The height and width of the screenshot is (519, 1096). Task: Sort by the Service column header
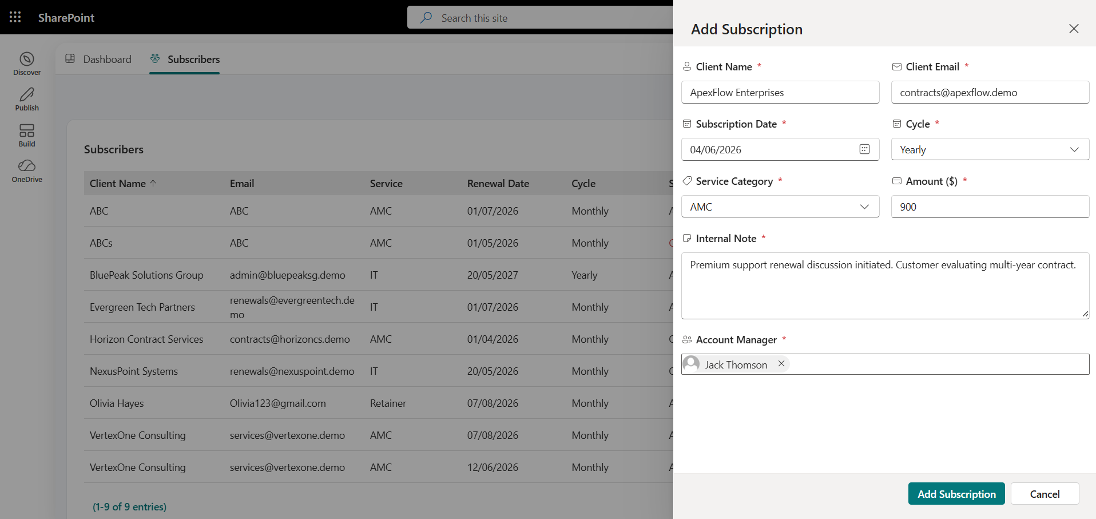click(x=386, y=183)
